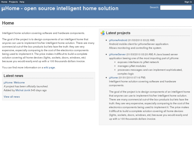Go to the Projects menu
This screenshot has height=145, width=194.
click(13, 2)
